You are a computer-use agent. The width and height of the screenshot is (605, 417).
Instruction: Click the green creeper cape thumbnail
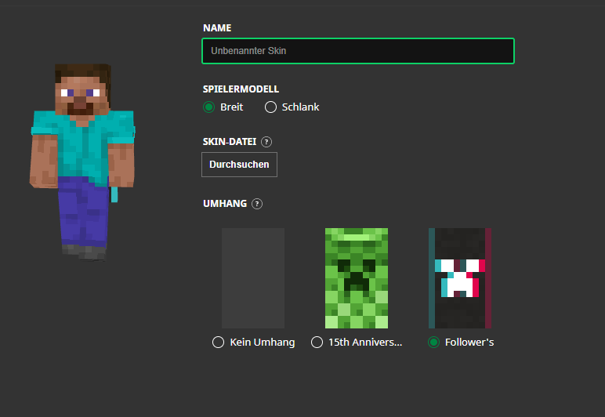357,278
